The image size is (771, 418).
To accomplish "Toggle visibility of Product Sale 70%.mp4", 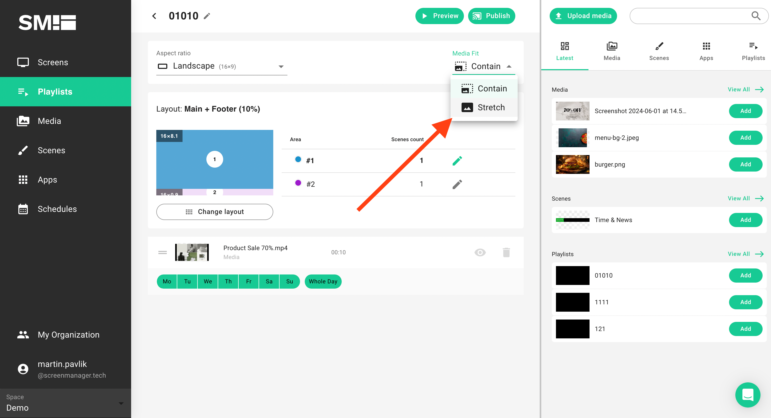I will pos(479,252).
